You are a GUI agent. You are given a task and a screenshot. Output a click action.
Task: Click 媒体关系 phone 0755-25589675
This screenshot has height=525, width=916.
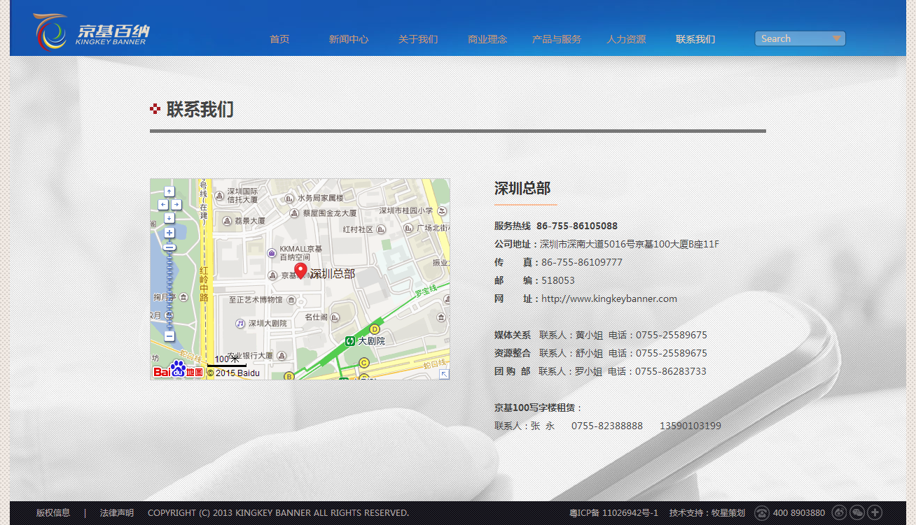(x=672, y=336)
